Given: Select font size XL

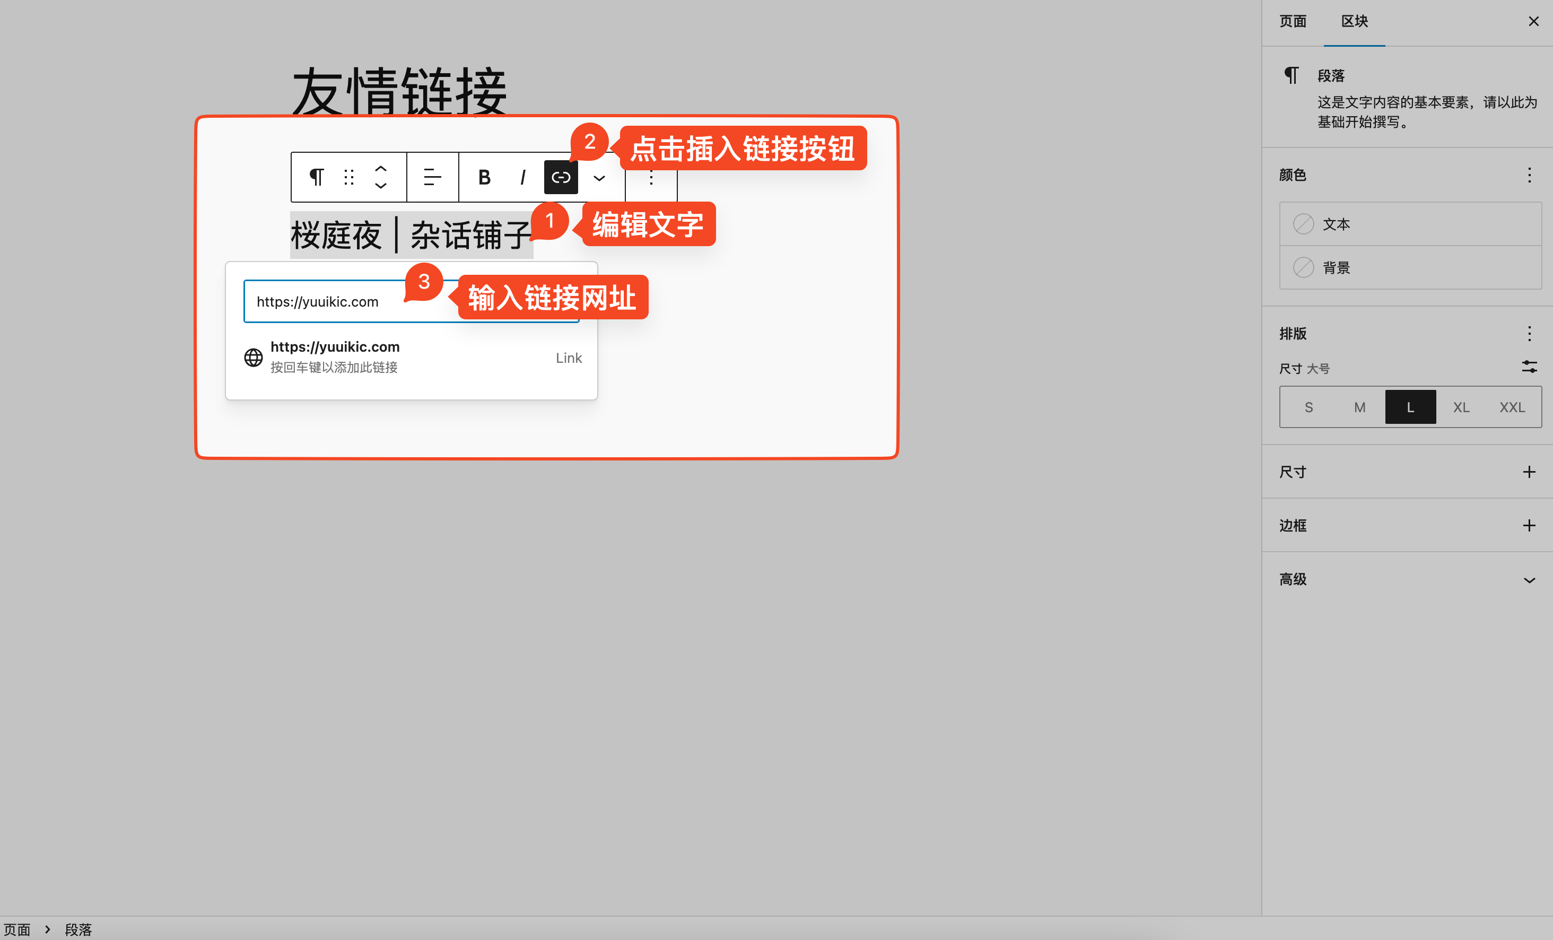Looking at the screenshot, I should point(1461,407).
